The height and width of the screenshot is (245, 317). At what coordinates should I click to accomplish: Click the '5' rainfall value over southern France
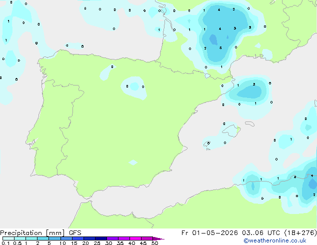pyautogui.click(x=220, y=48)
